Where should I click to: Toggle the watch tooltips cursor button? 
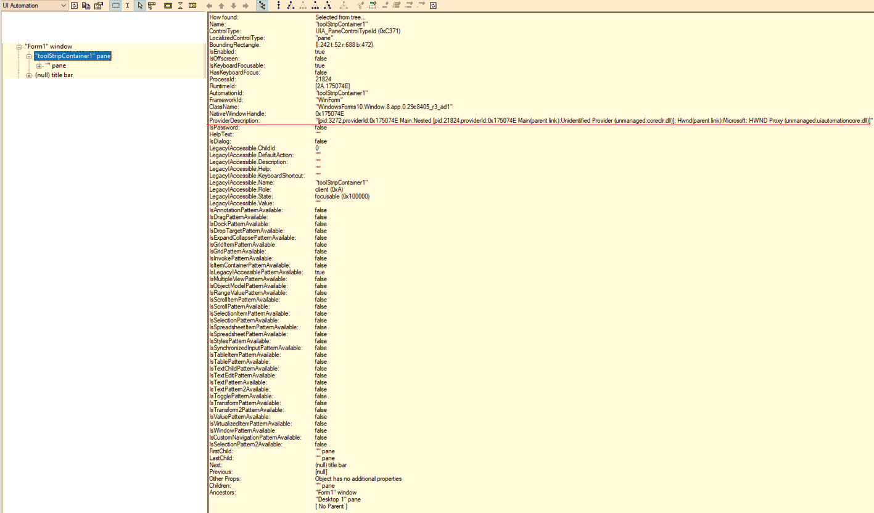(151, 6)
